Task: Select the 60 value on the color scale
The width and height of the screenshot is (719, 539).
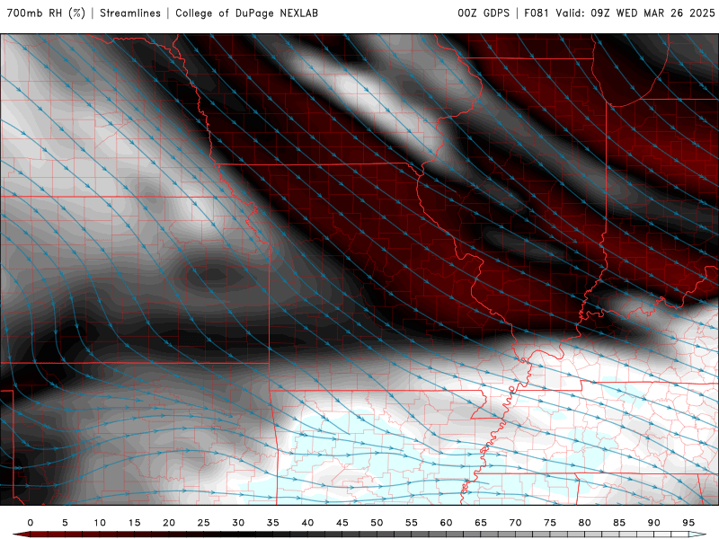Action: coord(446,523)
